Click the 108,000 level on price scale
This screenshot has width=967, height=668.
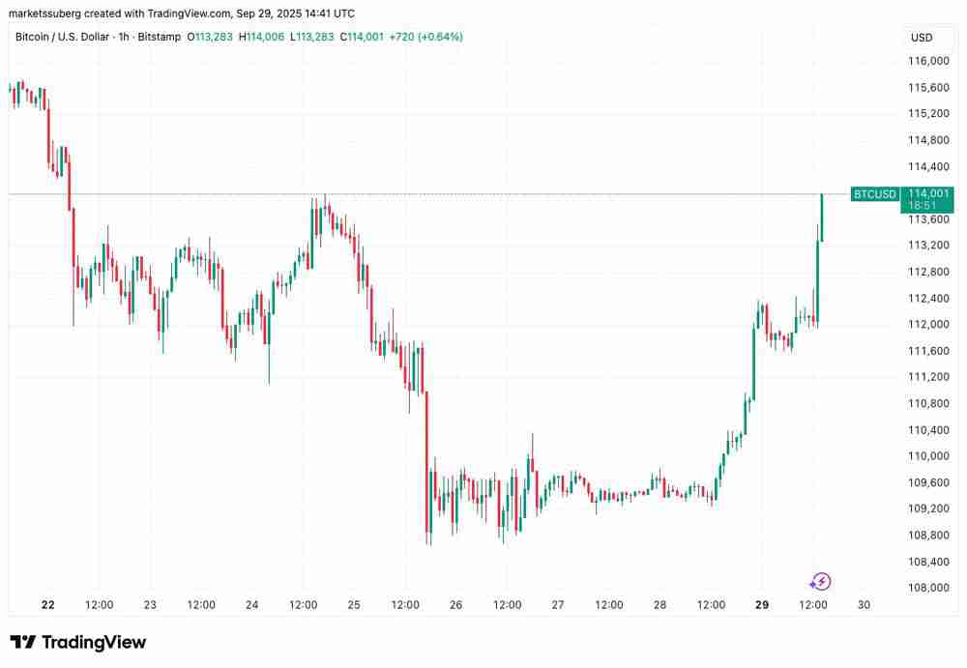(927, 588)
